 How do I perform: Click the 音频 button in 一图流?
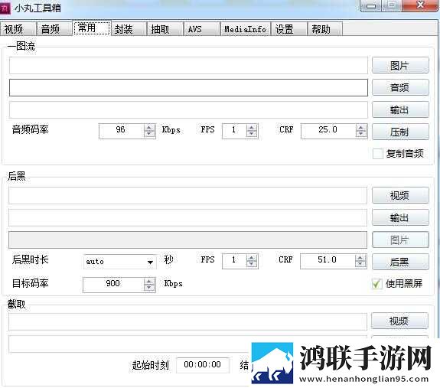(x=400, y=87)
